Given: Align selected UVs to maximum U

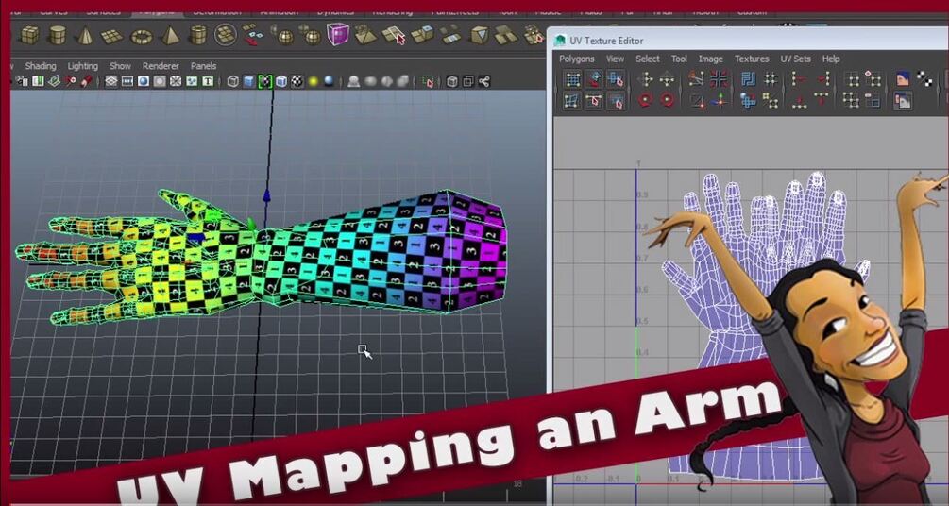Looking at the screenshot, I should (822, 78).
